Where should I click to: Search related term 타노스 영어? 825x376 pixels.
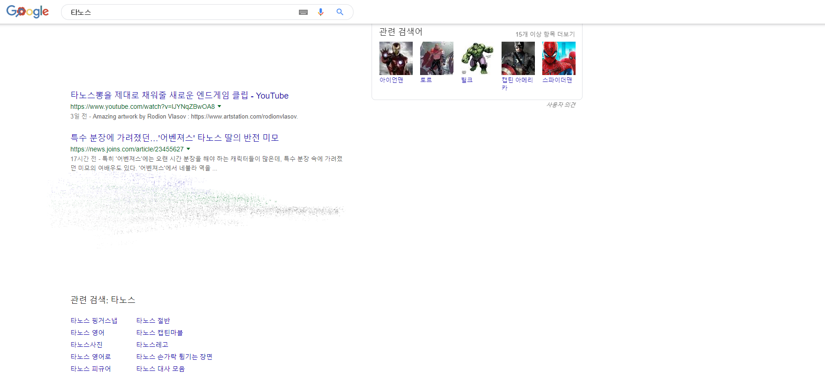pyautogui.click(x=87, y=332)
